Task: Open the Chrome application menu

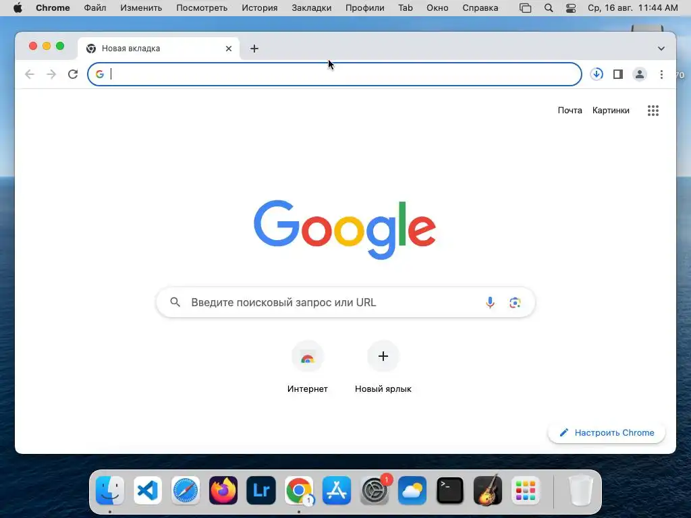Action: tap(53, 8)
